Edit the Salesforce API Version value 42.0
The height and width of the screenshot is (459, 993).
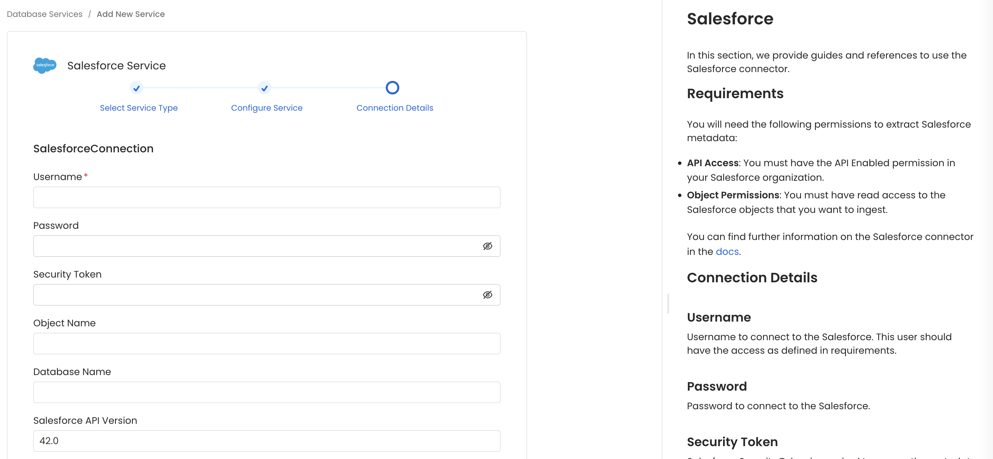click(267, 440)
